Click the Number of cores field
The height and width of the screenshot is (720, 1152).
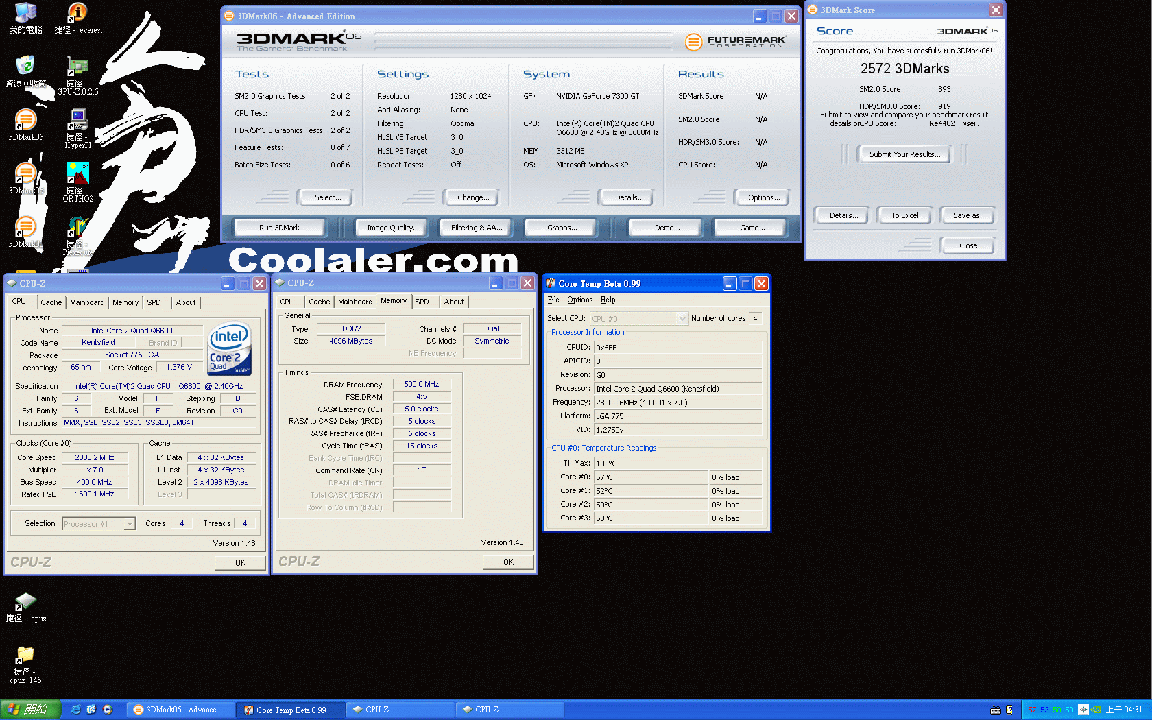click(755, 318)
